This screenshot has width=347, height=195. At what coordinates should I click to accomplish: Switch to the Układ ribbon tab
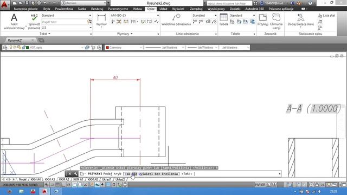point(163,9)
